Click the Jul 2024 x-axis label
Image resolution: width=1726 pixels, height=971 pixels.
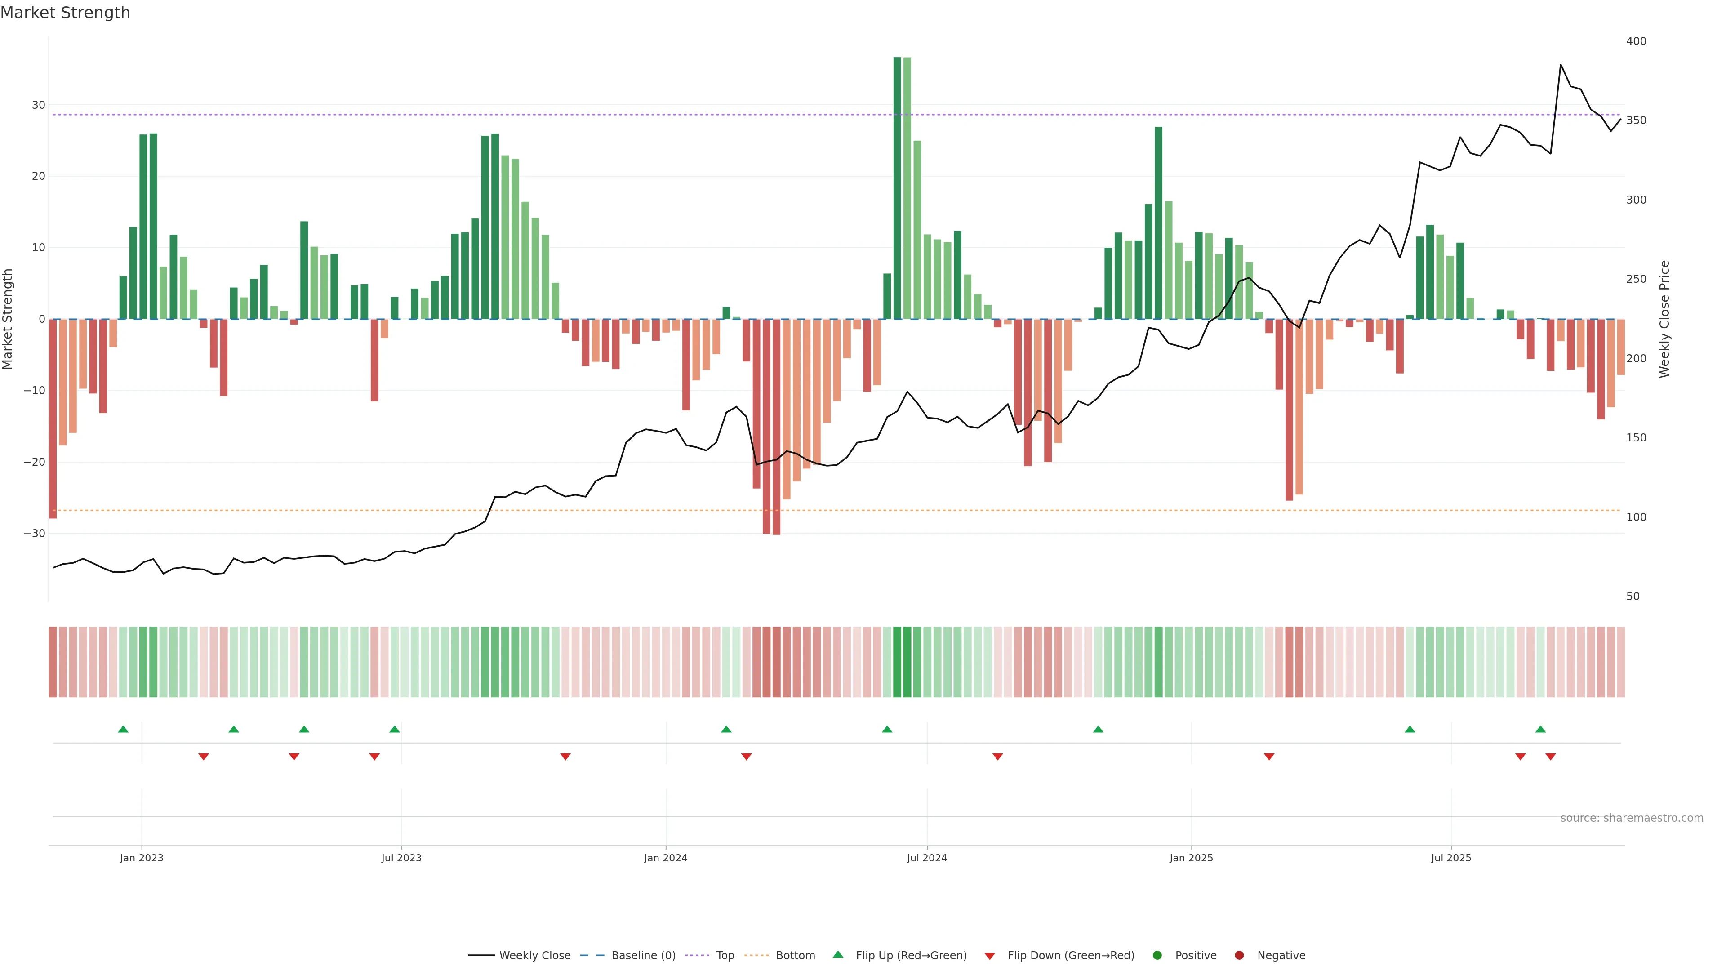click(927, 858)
